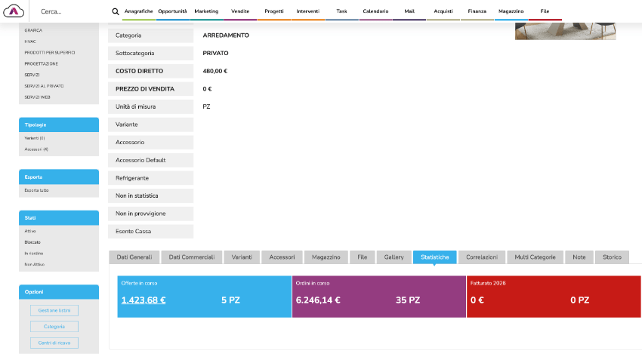This screenshot has height=363, width=642.
Task: Filter by Bloccato state
Action: 32,241
